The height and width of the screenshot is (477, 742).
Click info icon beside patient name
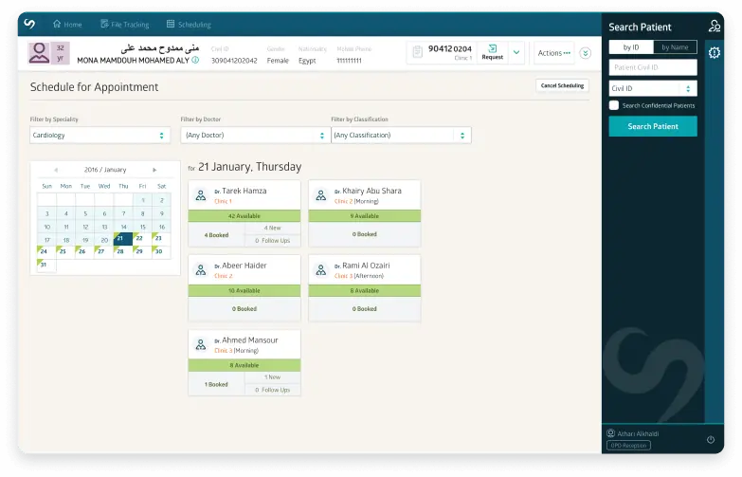[195, 60]
